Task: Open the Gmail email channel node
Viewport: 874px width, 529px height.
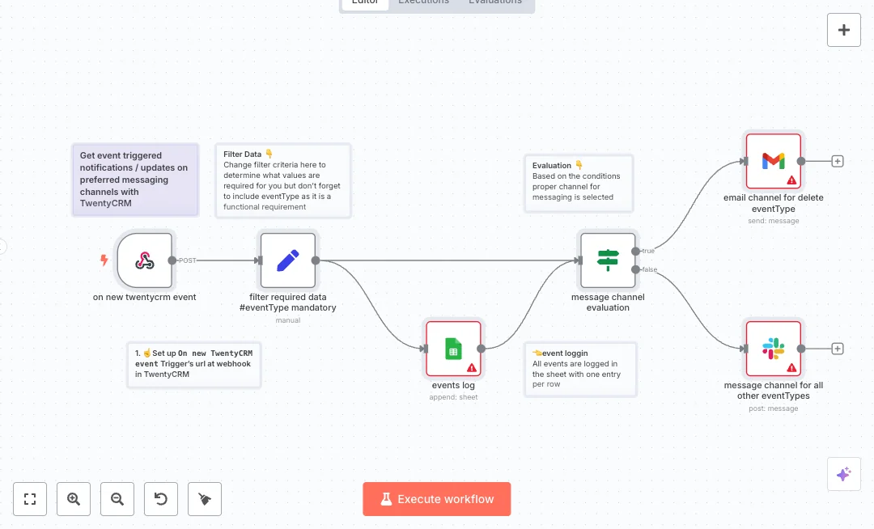Action: tap(773, 161)
